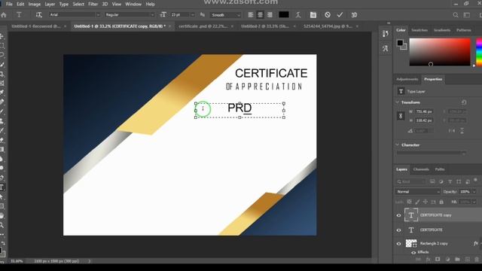
Task: Open the search magnifier at top right
Action: coord(456,15)
